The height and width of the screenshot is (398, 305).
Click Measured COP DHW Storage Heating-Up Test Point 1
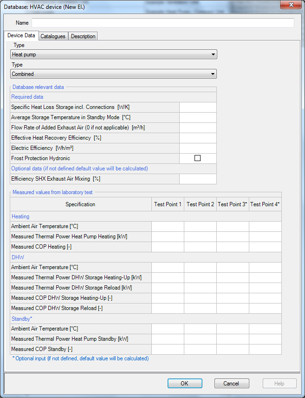click(x=168, y=298)
